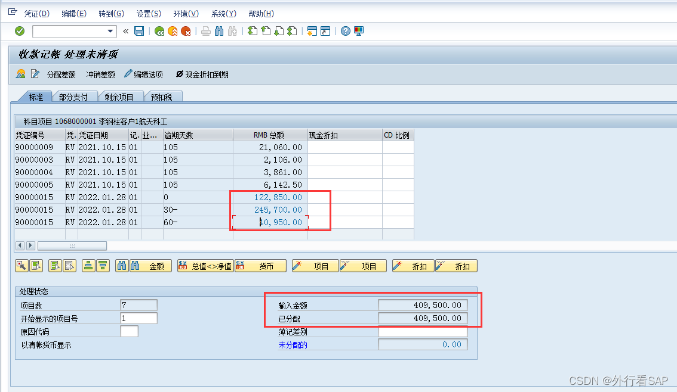Image resolution: width=677 pixels, height=392 pixels.
Task: Click the Deselect All items icon
Action: [69, 266]
